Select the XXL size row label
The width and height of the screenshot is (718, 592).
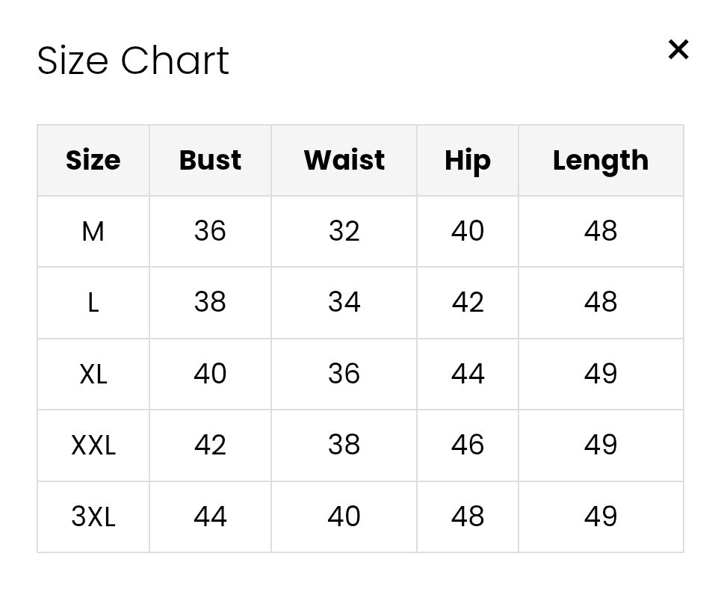[x=93, y=445]
